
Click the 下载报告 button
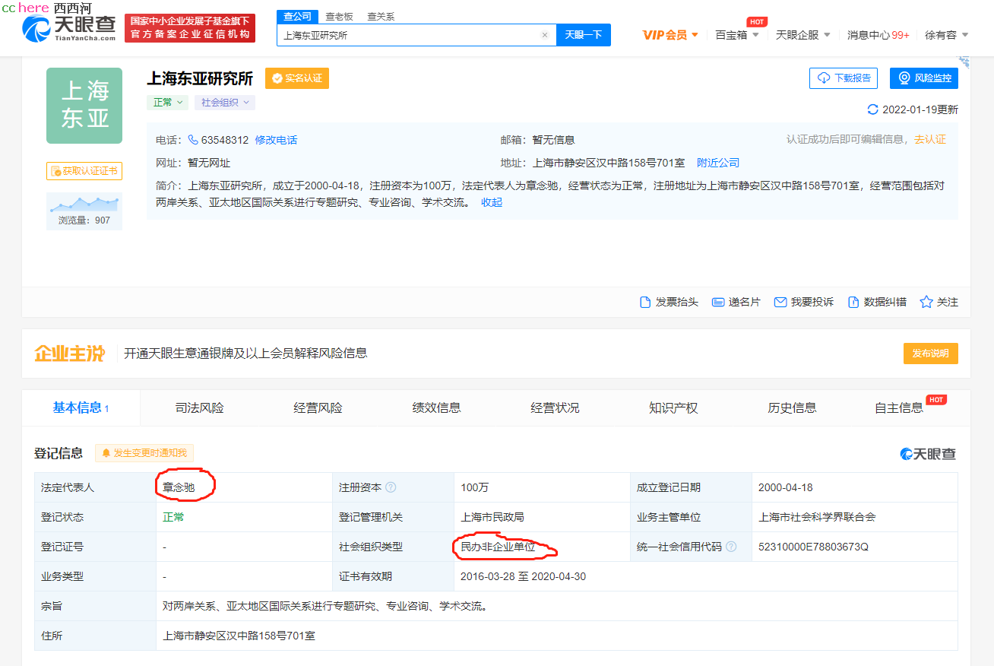point(844,78)
